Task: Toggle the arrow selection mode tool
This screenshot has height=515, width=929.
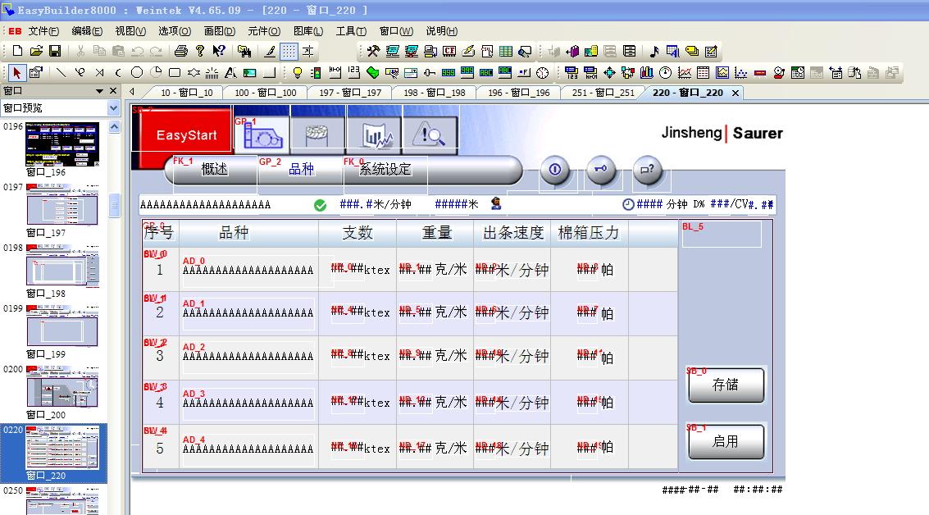Action: [x=16, y=72]
